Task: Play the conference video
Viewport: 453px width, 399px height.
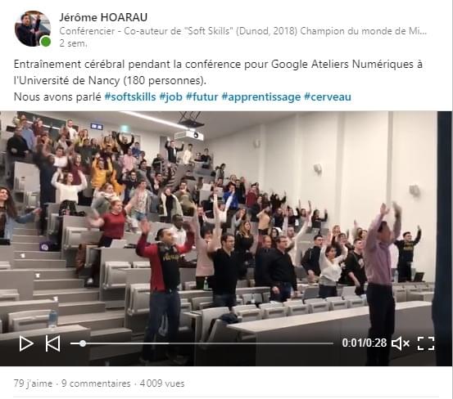Action: coord(26,343)
